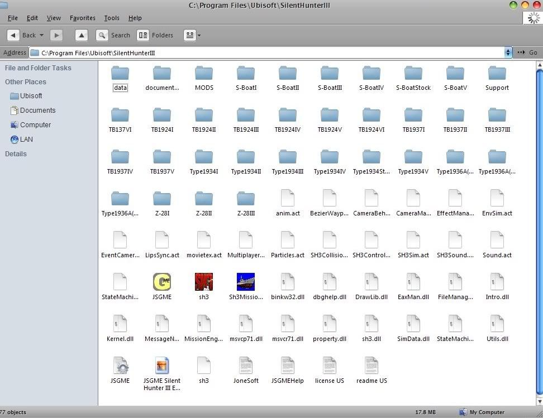Click the scrollbar down arrow
The height and width of the screenshot is (418, 543).
[x=540, y=402]
